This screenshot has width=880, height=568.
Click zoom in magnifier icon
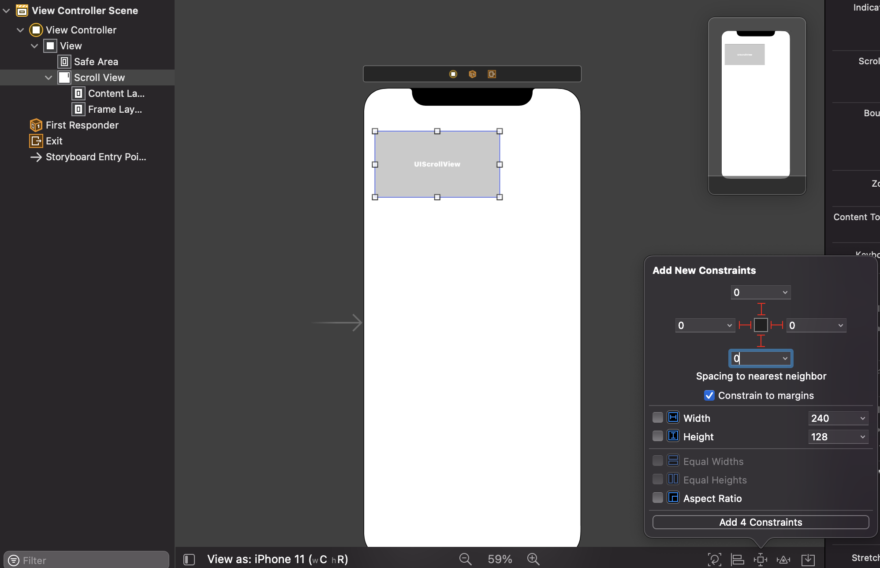[x=533, y=559]
